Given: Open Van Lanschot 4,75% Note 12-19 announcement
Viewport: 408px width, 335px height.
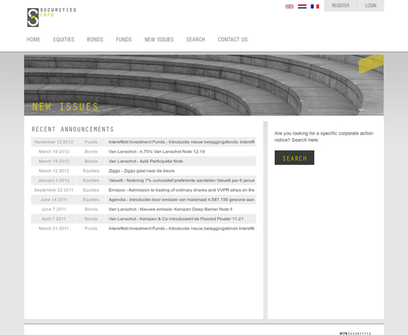Looking at the screenshot, I should (157, 151).
